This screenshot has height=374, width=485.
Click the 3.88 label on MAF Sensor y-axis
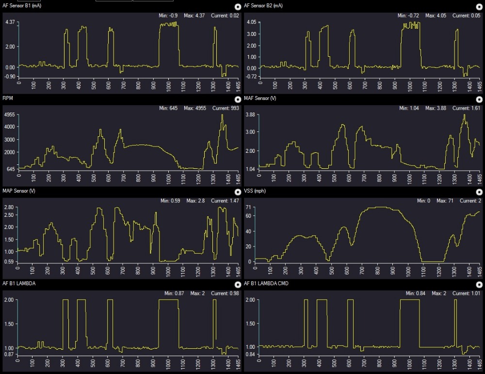coord(252,114)
